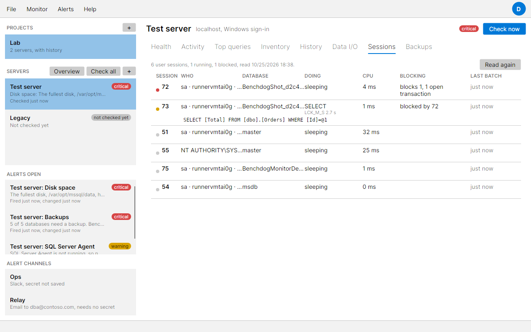Click the Overview button
This screenshot has height=332, width=531.
[x=67, y=71]
